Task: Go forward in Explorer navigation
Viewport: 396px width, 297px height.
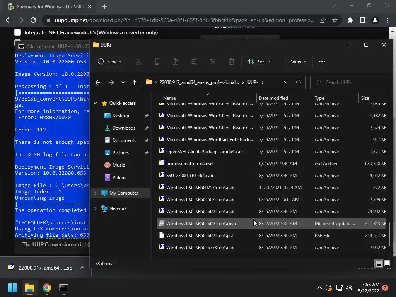Action: pos(111,82)
